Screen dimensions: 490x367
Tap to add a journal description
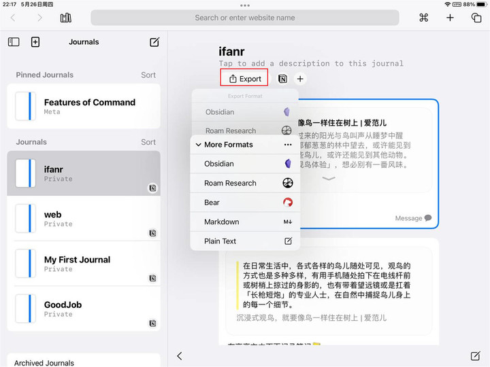click(311, 64)
